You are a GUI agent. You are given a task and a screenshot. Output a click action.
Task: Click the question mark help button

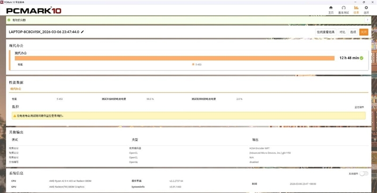tap(367, 20)
